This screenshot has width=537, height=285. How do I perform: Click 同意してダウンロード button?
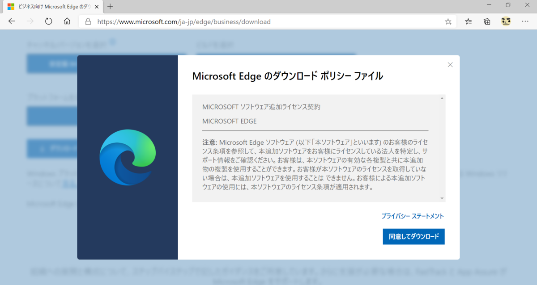tap(414, 236)
